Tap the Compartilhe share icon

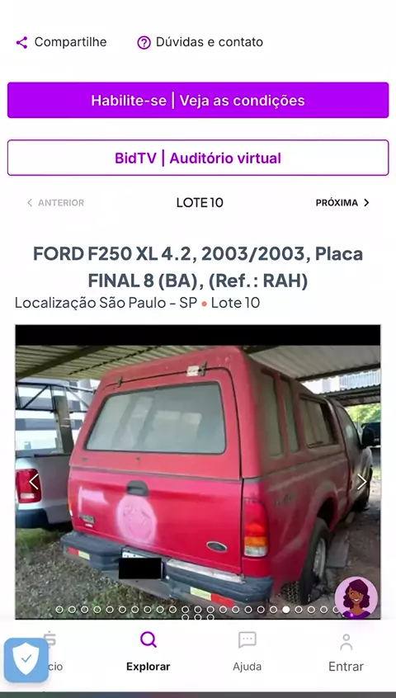pos(21,42)
